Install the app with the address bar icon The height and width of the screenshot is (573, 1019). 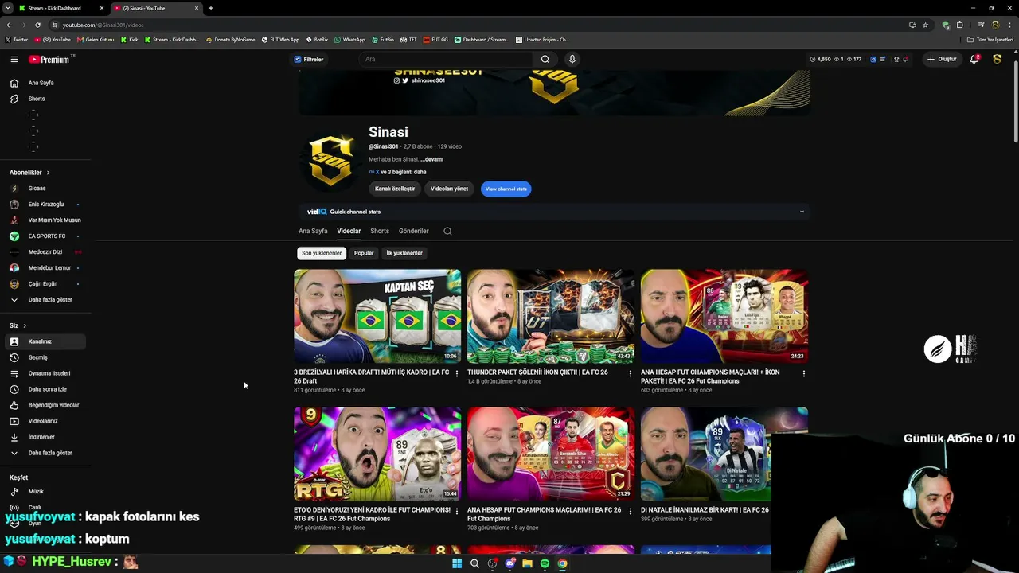912,25
